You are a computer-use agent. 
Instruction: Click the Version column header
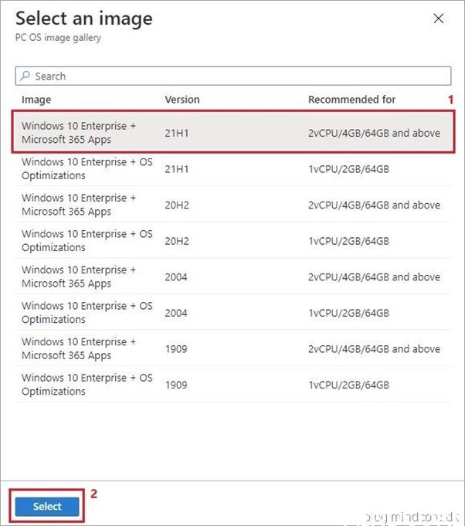tap(182, 100)
